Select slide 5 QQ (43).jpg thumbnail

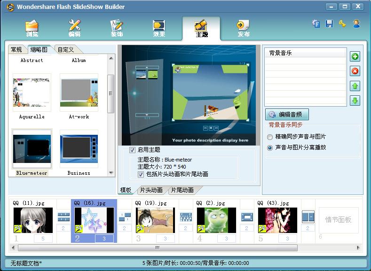pyautogui.click(x=277, y=220)
